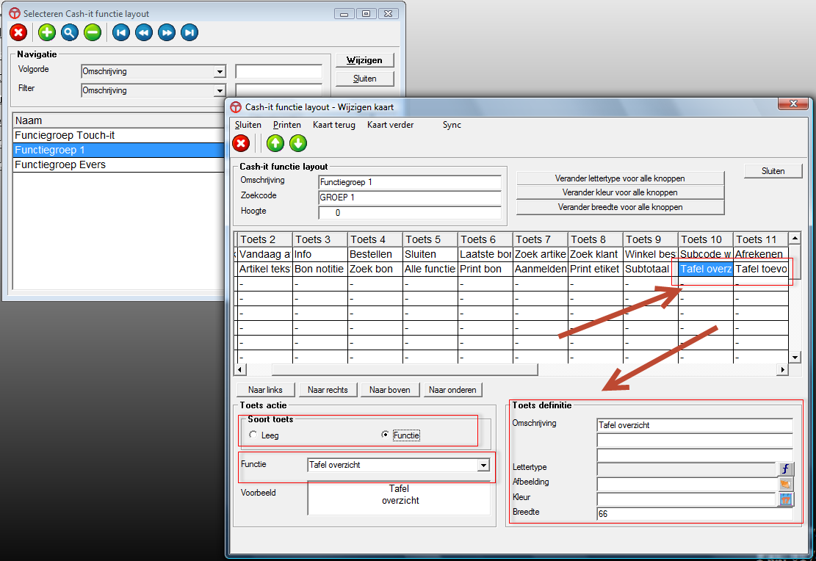Click previous record rewind icon in Selecteren window
This screenshot has width=816, height=561.
pyautogui.click(x=144, y=33)
